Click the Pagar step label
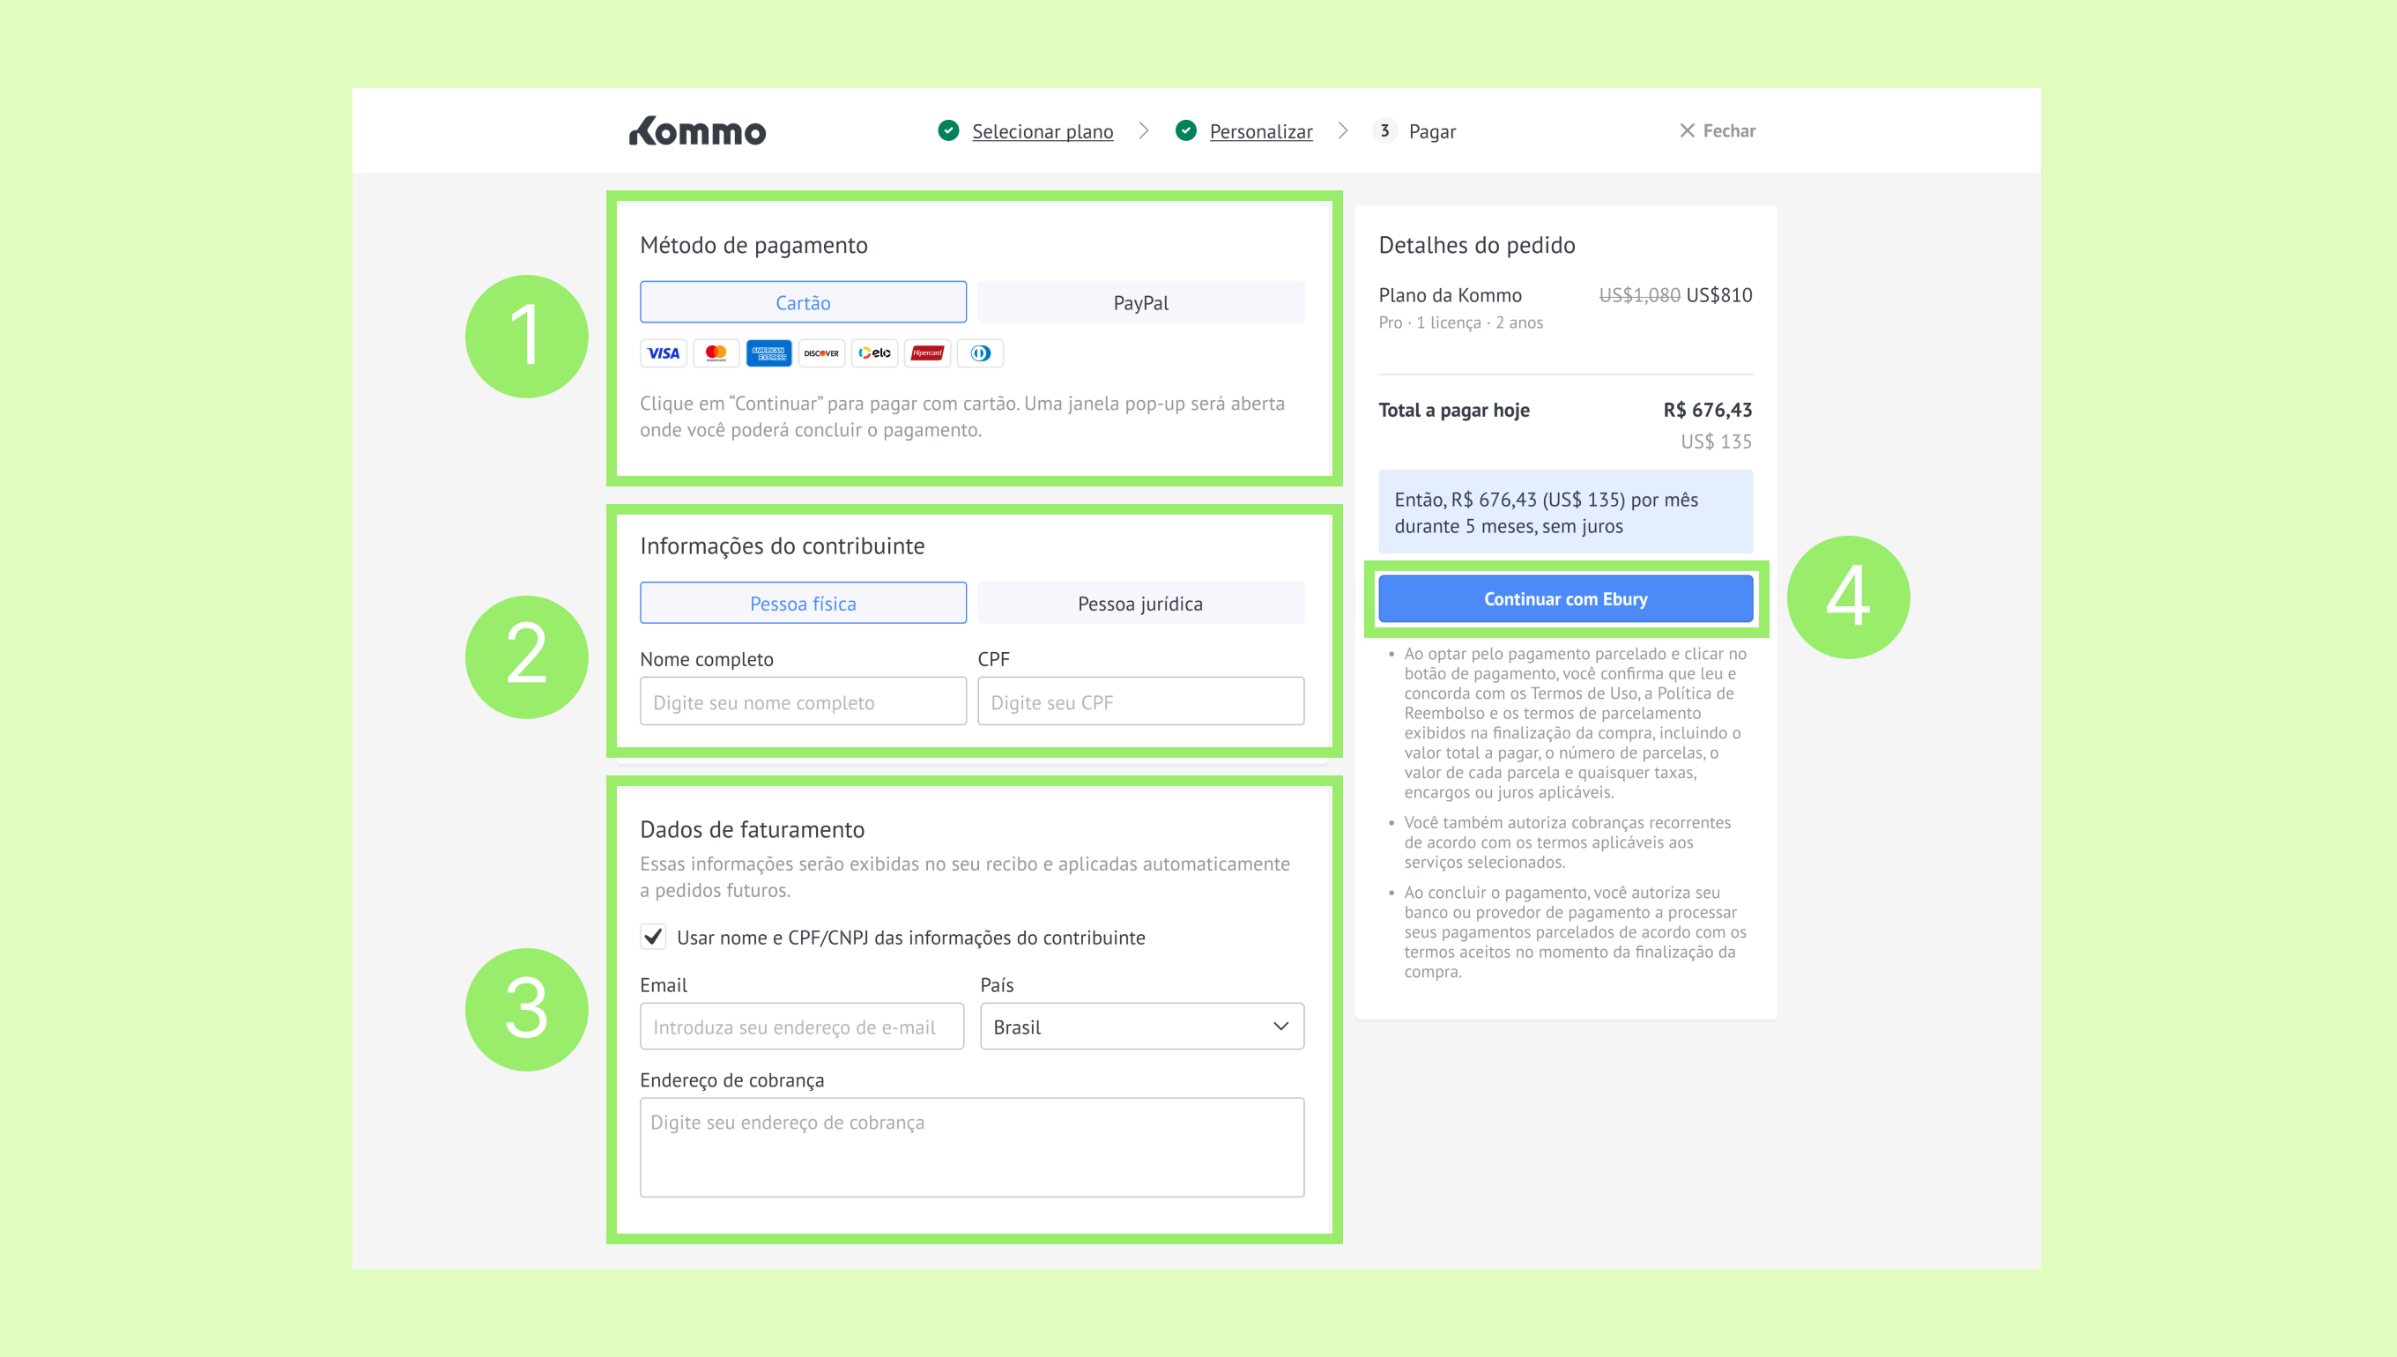Screen dimensions: 2397x1357 (1432, 131)
